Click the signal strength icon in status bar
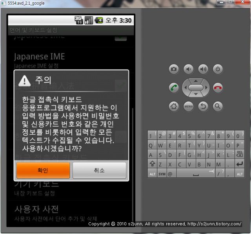 click(89, 20)
